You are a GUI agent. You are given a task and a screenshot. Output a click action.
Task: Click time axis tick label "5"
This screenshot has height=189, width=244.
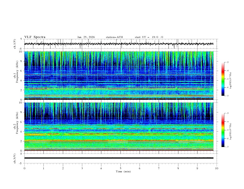120,168
